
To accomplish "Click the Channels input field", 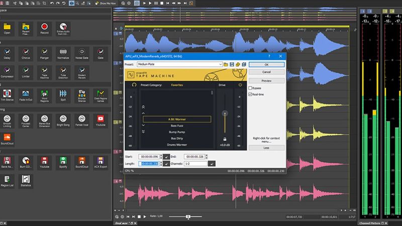I will point(195,164).
